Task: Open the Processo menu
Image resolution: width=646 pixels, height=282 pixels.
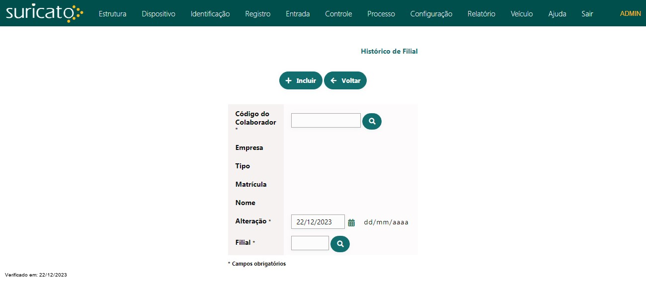Action: [381, 14]
